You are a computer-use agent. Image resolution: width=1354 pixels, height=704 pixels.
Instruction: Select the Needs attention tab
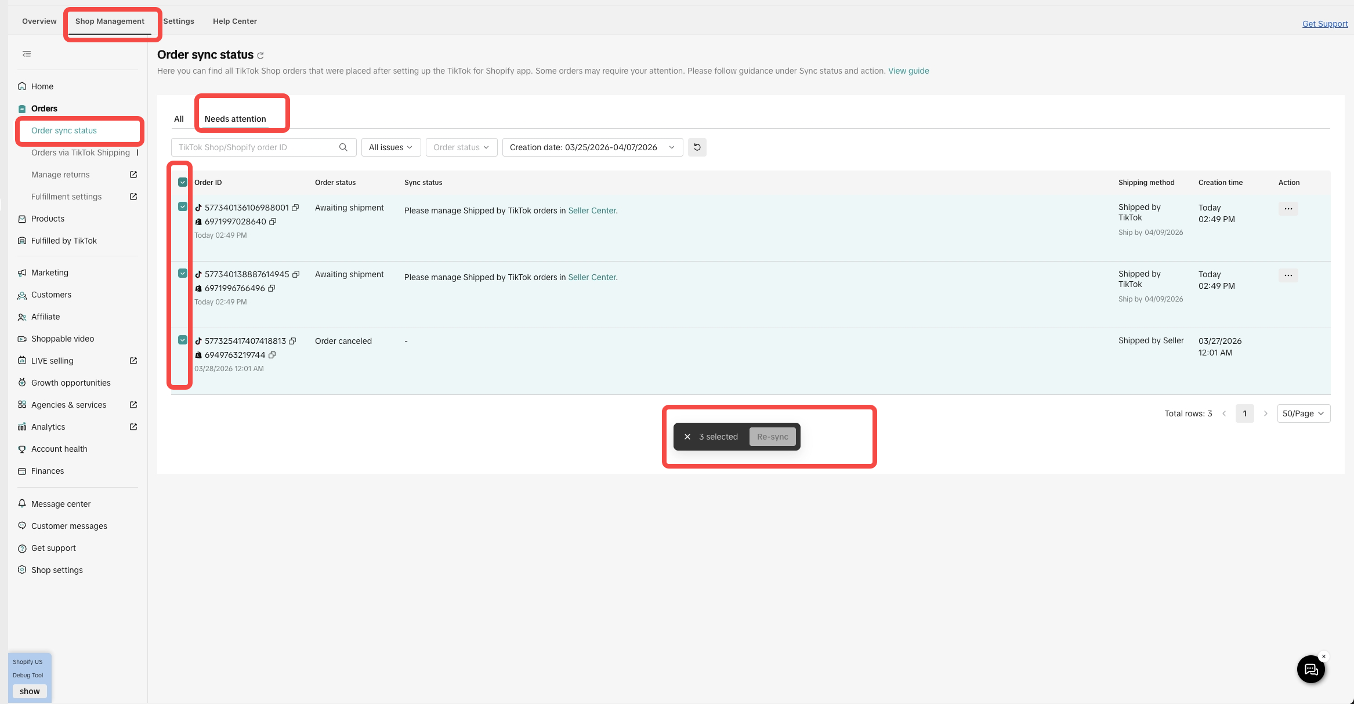tap(236, 119)
